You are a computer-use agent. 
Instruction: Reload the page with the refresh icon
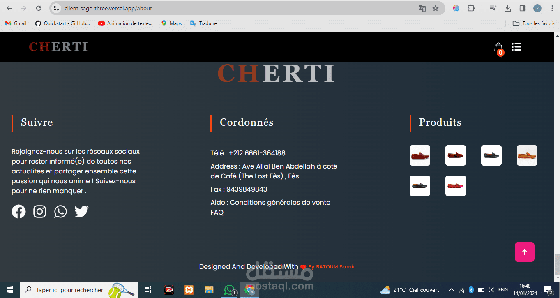(38, 8)
